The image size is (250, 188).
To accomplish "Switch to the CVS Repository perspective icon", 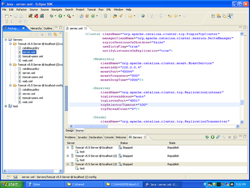I will pos(219,16).
